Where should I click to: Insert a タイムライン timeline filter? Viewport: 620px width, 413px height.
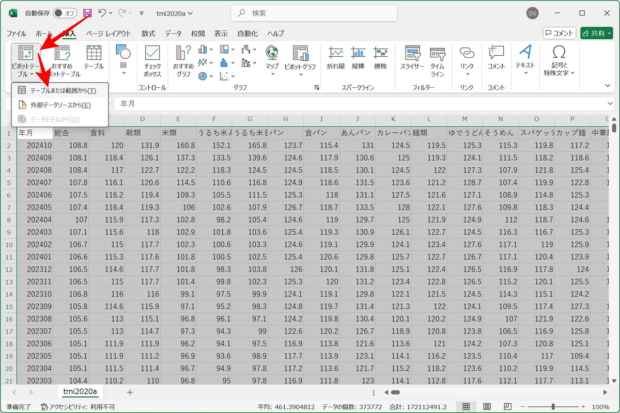click(x=438, y=61)
